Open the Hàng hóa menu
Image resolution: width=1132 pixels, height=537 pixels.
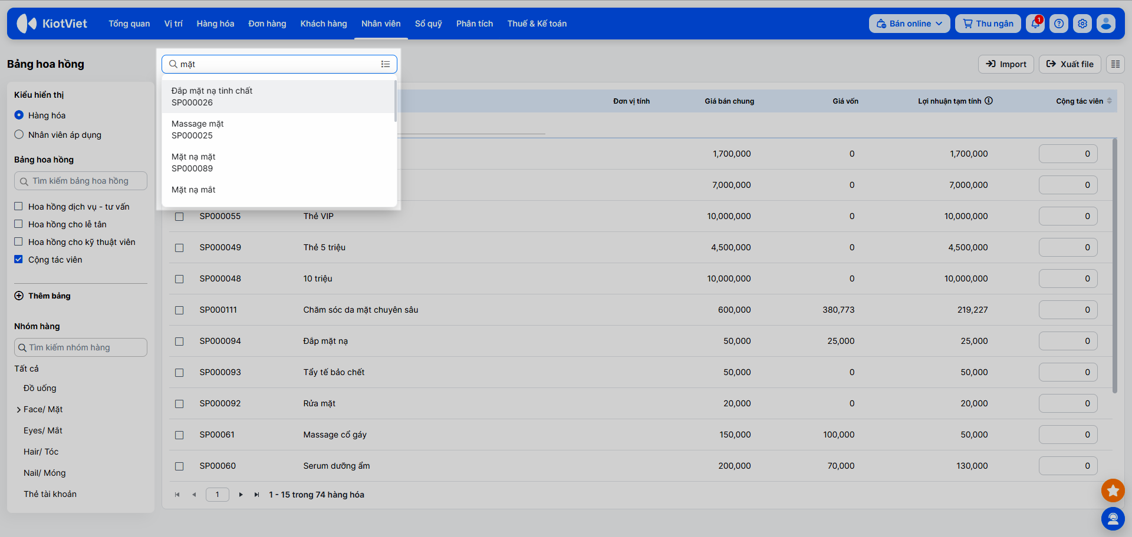point(215,24)
